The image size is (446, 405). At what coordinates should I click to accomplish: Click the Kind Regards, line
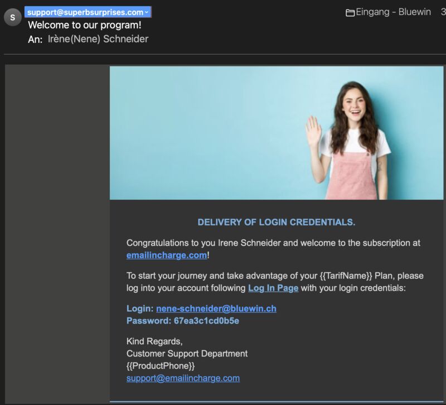[154, 341]
